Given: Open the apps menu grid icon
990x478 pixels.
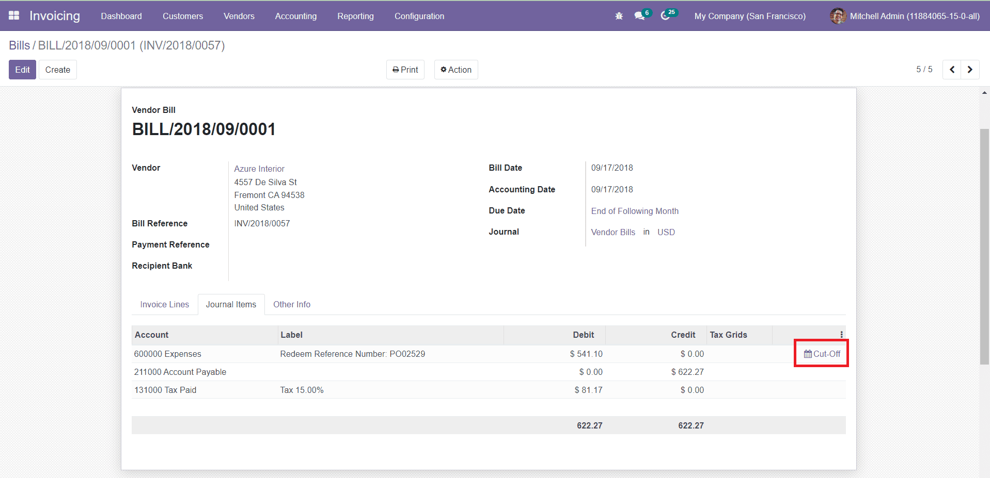Looking at the screenshot, I should coord(14,15).
